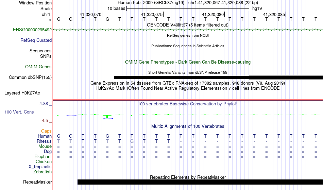Image resolution: width=323 pixels, height=190 pixels.
Task: Click the Scale track label
Action: point(46,8)
